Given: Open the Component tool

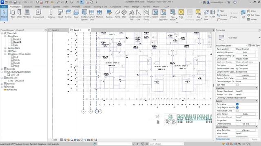Looking at the screenshot, I should pos(38,14).
